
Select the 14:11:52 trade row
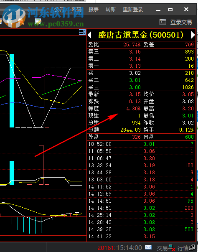141,186
